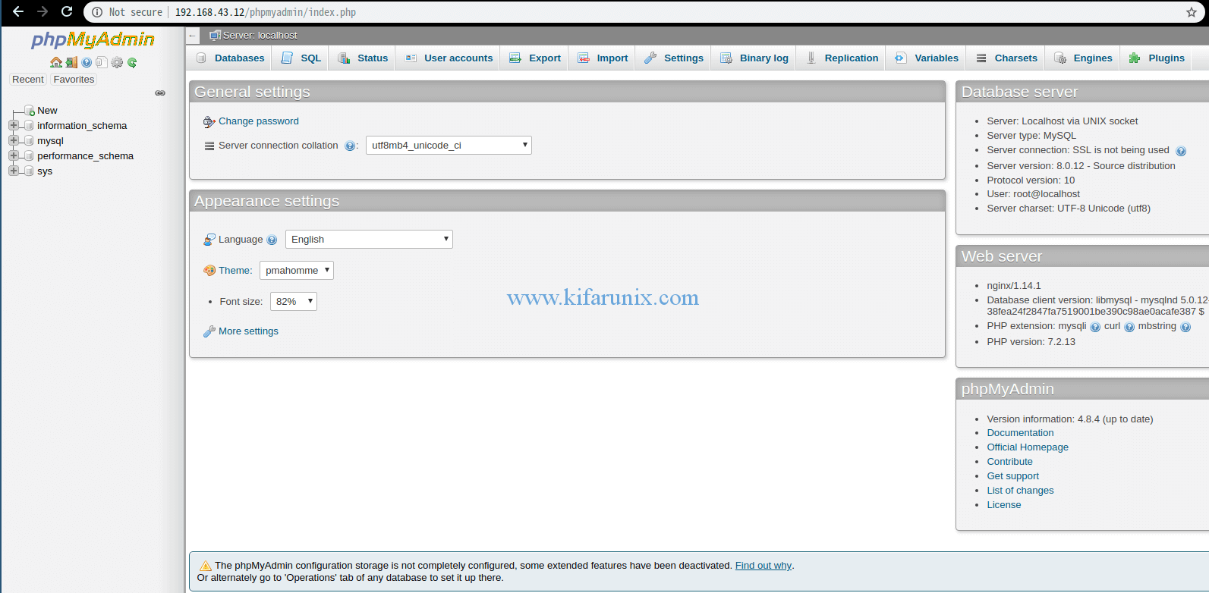Open the Engines tab
Image resolution: width=1209 pixels, height=593 pixels.
[x=1083, y=58]
